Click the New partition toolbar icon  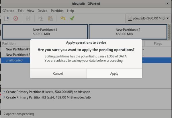(x=6, y=18)
